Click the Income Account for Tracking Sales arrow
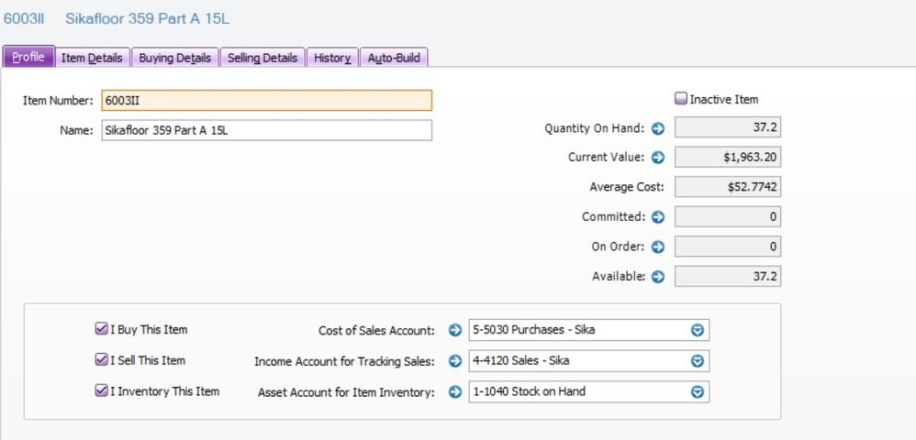 tap(454, 361)
